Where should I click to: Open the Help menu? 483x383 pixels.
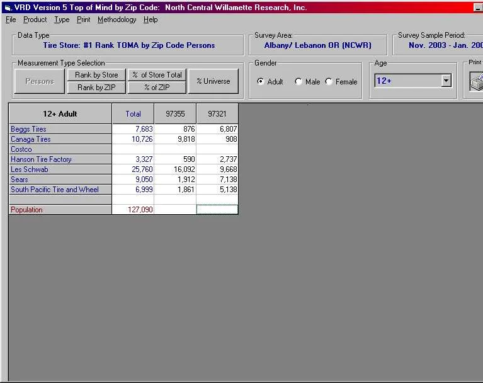tap(151, 20)
